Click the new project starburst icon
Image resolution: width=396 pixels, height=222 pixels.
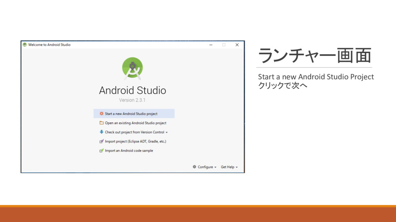click(x=102, y=114)
